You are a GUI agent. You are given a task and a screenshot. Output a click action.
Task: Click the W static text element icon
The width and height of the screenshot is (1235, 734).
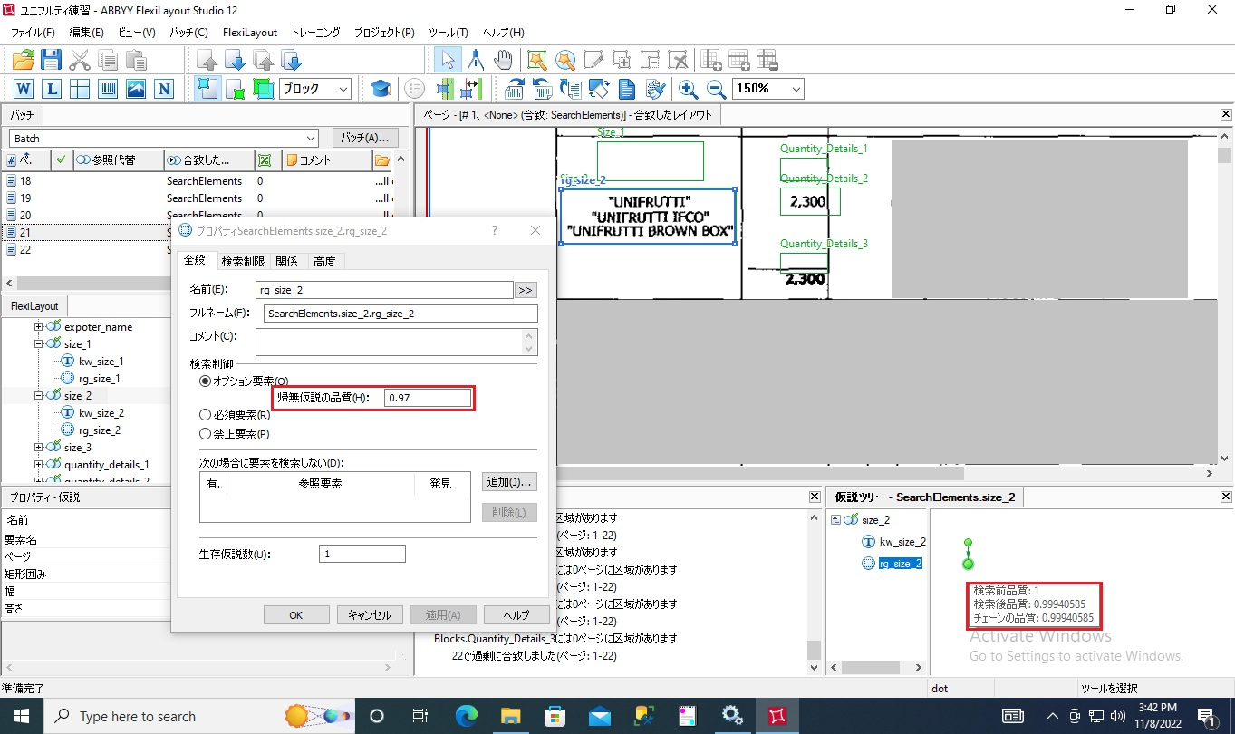click(x=24, y=89)
